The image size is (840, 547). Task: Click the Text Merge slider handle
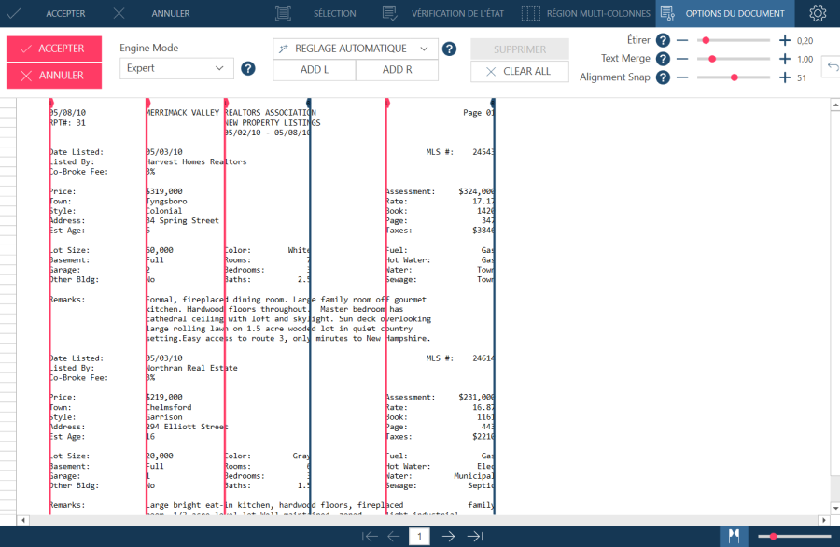(x=712, y=59)
